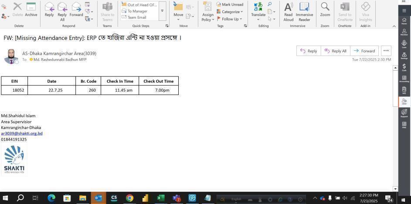Image resolution: width=411 pixels, height=204 pixels.
Task: Open Immersive Reader
Action: [304, 11]
